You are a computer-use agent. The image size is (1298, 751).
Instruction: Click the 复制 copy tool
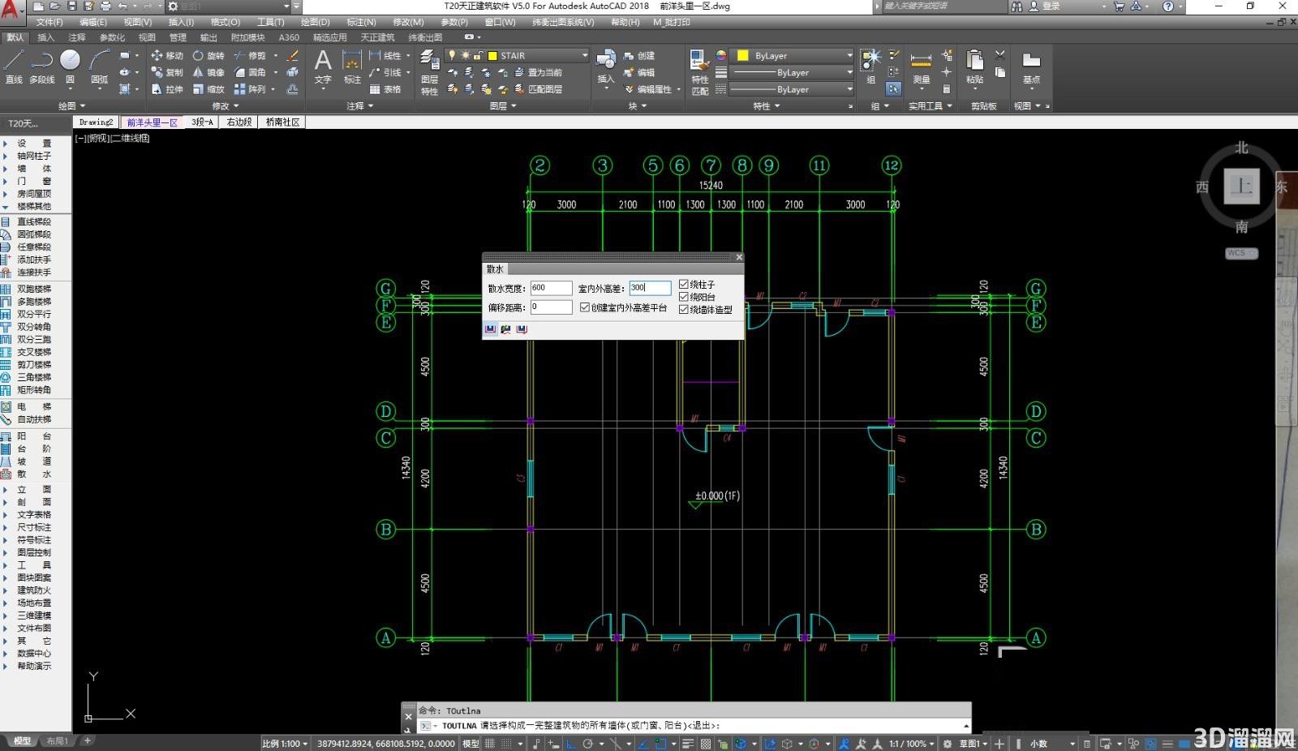pos(167,72)
